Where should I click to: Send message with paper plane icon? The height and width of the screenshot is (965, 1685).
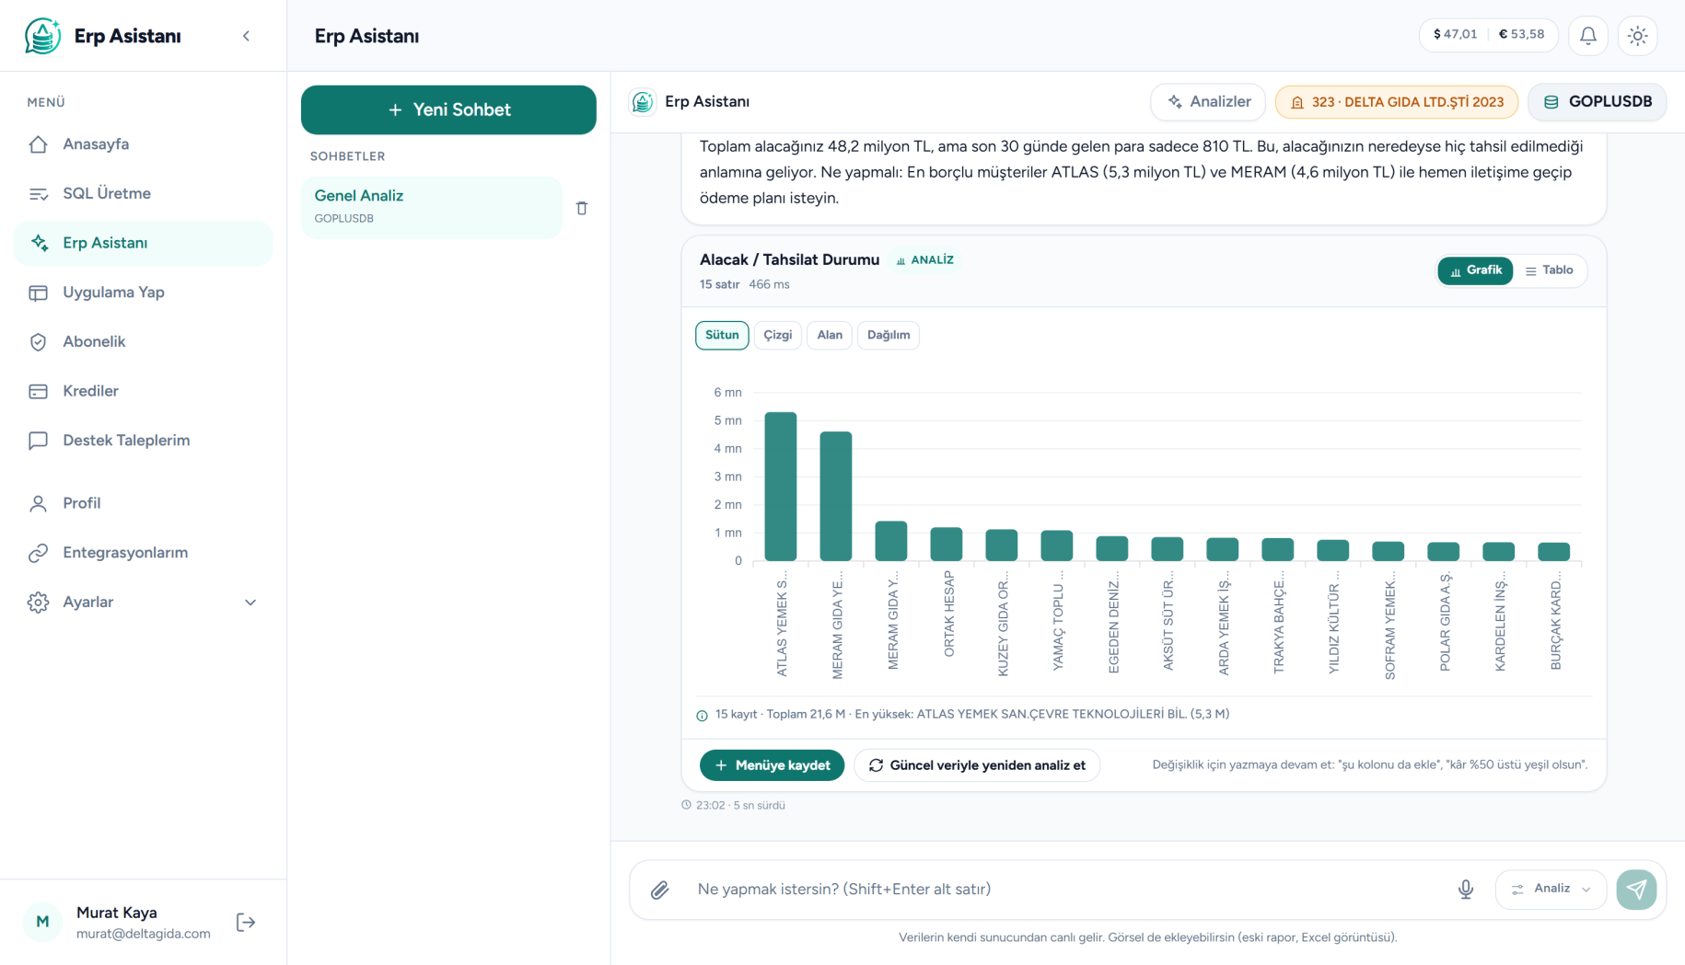(1636, 890)
